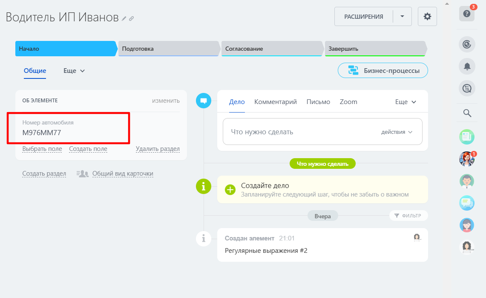Open the settings gear next to РАСШИРЕНИЯ
The image size is (486, 298).
427,16
